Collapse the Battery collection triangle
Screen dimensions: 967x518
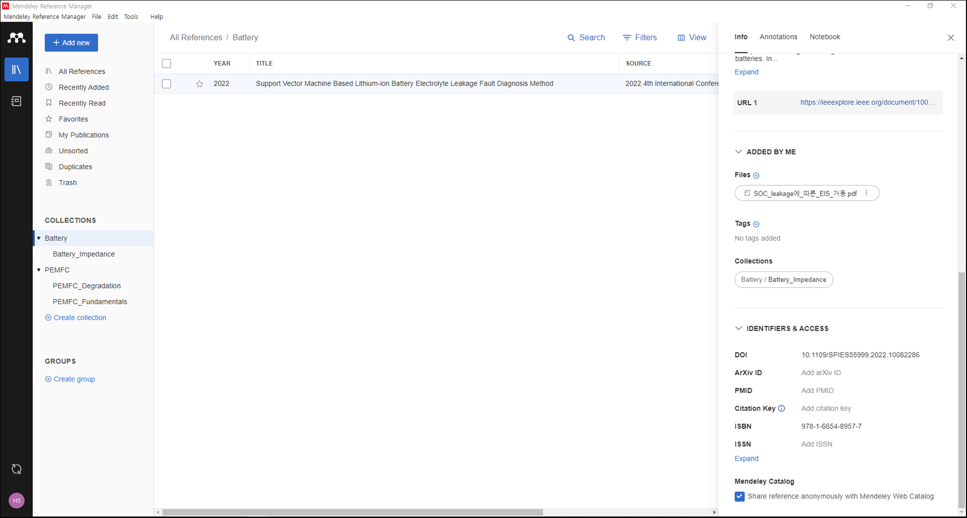click(38, 238)
